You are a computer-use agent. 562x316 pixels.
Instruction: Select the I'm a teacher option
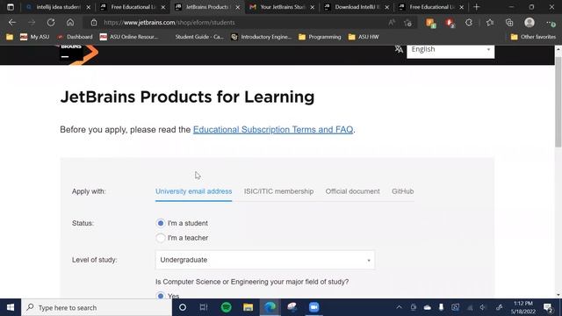(x=161, y=238)
